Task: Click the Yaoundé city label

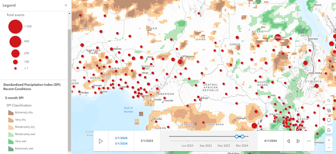Action: tap(168, 100)
